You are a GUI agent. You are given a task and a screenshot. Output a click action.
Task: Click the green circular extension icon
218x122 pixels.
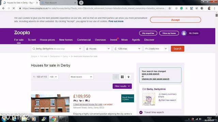(181, 8)
